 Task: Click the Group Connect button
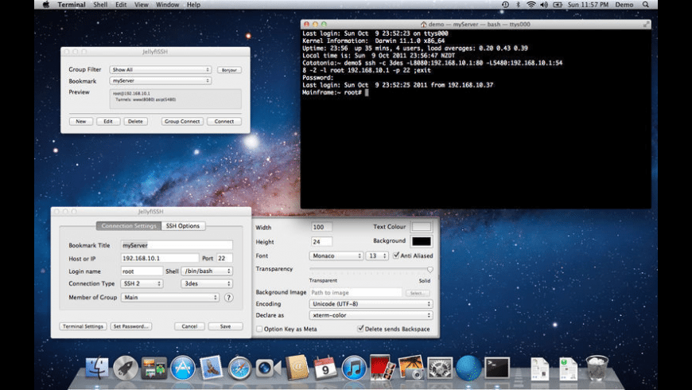tap(182, 122)
